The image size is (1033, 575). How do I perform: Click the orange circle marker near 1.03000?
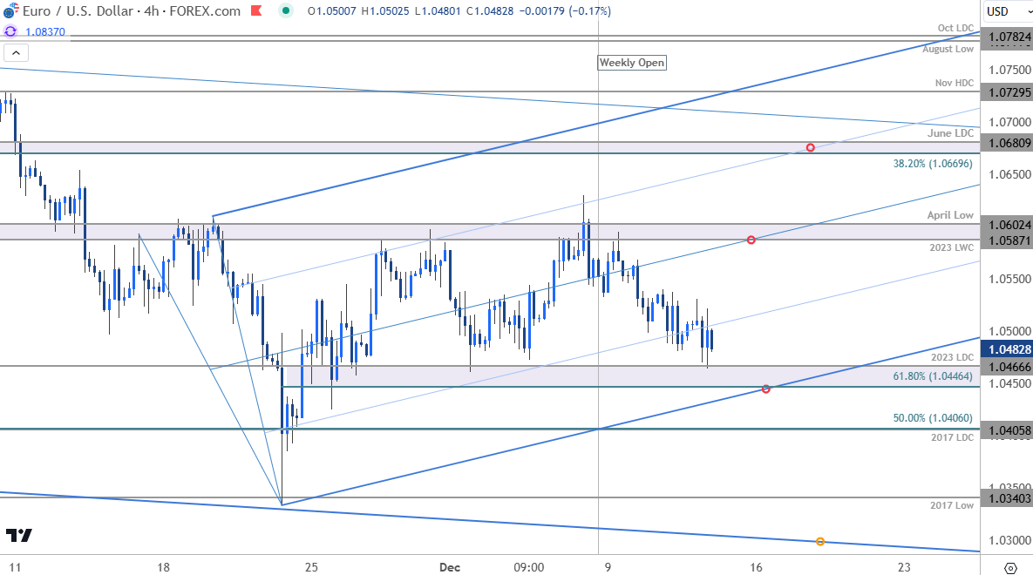[820, 541]
